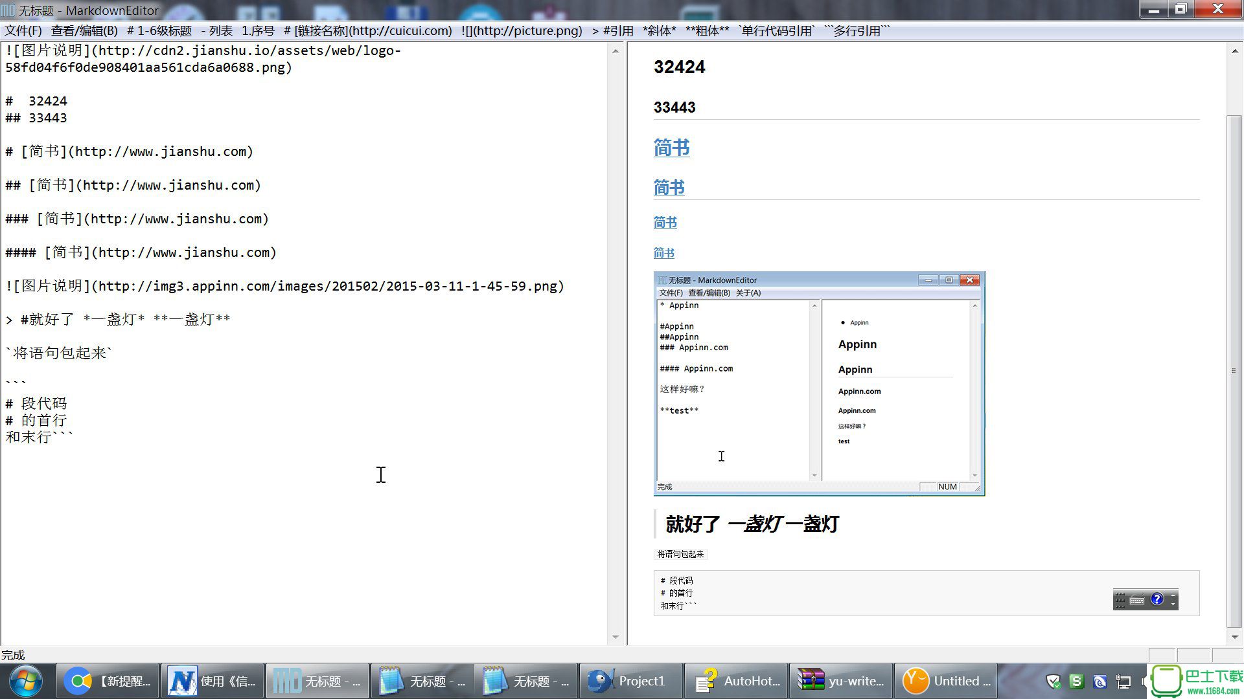Click the 33443 heading in preview

coord(674,107)
